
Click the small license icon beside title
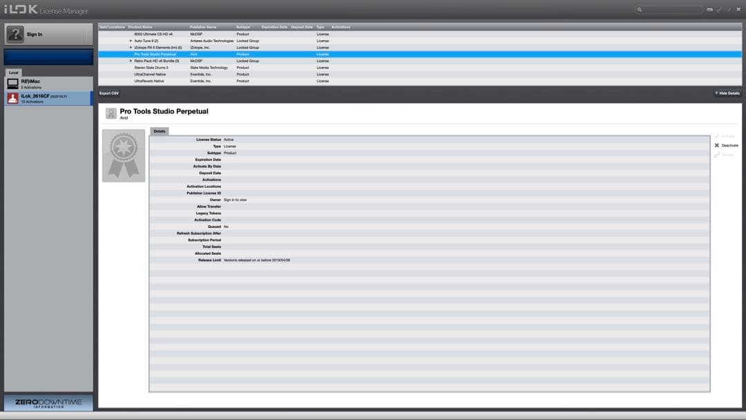click(x=111, y=113)
